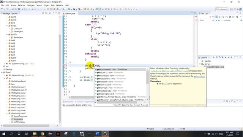Click the Categorized view icon in Task List
243x137 pixels.
(216, 17)
